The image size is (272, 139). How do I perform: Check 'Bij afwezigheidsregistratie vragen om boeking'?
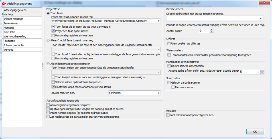pos(48,109)
